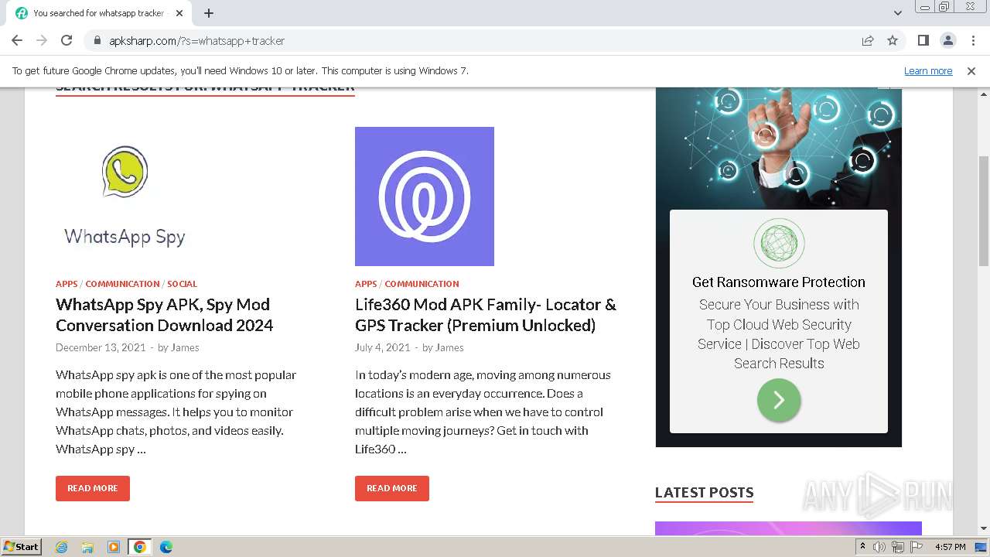
Task: Open WhatsApp Spy APK article title
Action: (164, 315)
